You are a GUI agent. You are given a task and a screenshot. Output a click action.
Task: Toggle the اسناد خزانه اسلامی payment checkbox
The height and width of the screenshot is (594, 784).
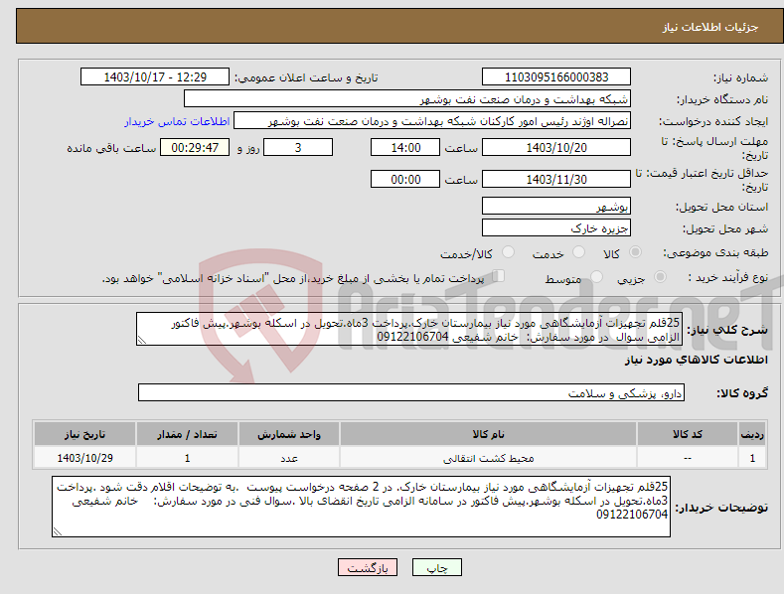coord(499,276)
